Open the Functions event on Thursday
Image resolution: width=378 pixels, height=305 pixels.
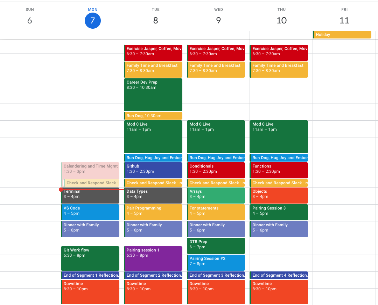279,170
